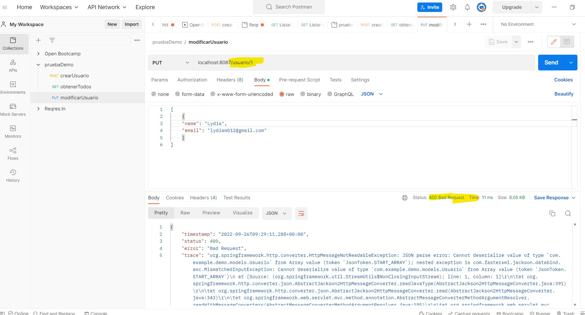
Task: Open Save button dropdown arrow
Action: tap(516, 42)
